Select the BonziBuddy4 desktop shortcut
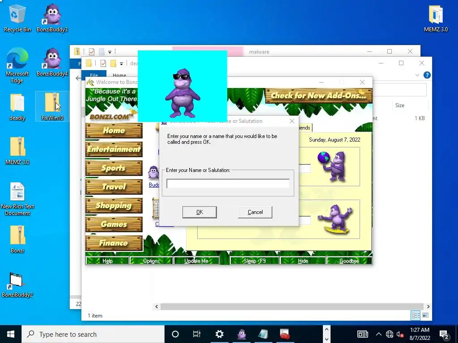This screenshot has height=343, width=458. pos(52,62)
